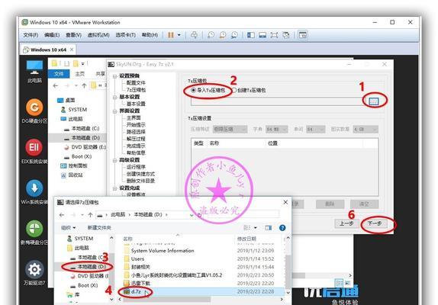Launch 万能驱动7 desktop icon
Image resolution: width=438 pixels, height=305 pixels.
click(34, 273)
